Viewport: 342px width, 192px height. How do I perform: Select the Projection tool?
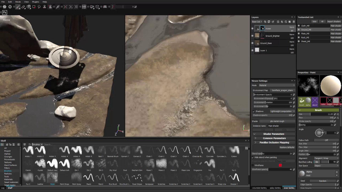pyautogui.click(x=29, y=7)
